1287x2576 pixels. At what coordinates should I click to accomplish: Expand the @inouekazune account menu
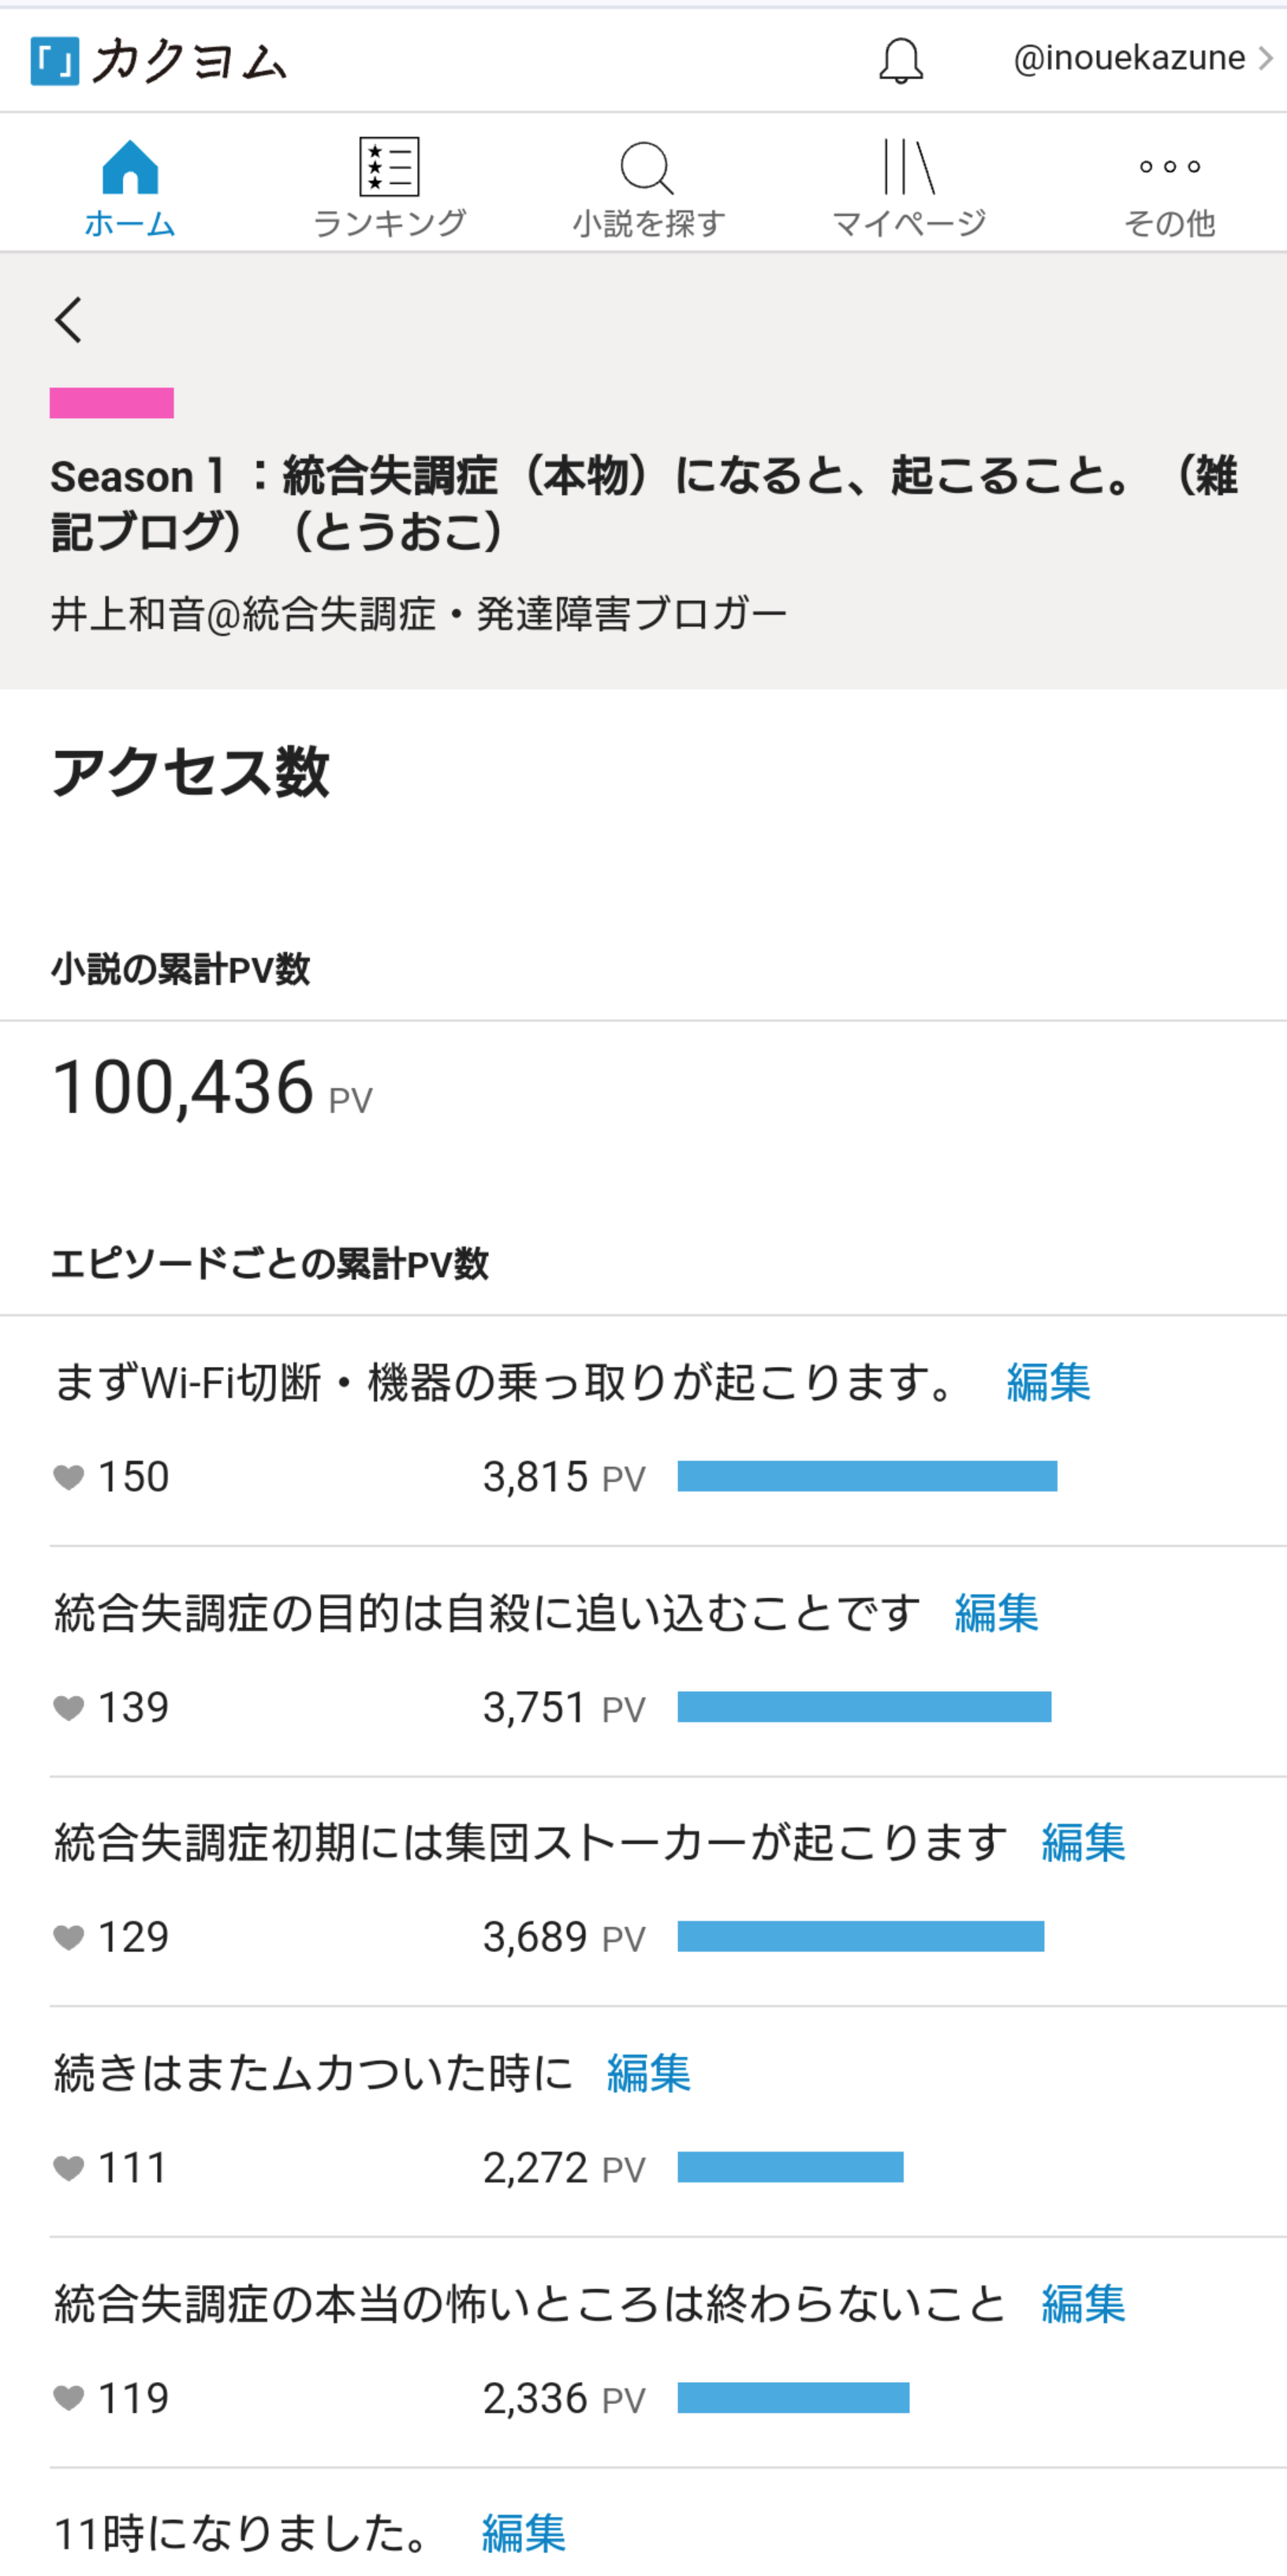coord(1142,58)
